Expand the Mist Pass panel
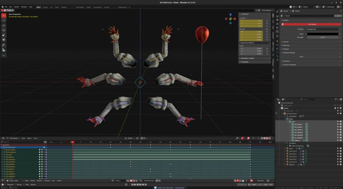The height and width of the screenshot is (189, 343). point(286,45)
